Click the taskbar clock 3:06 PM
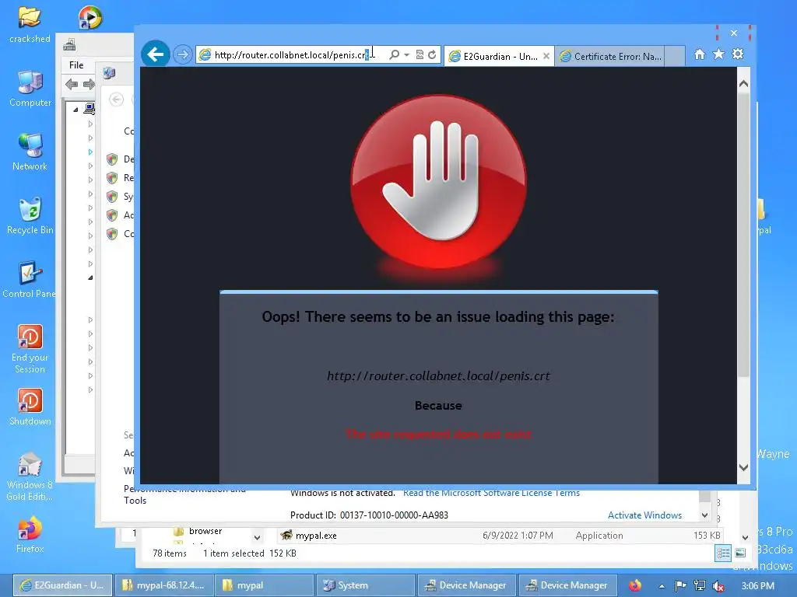 757,585
